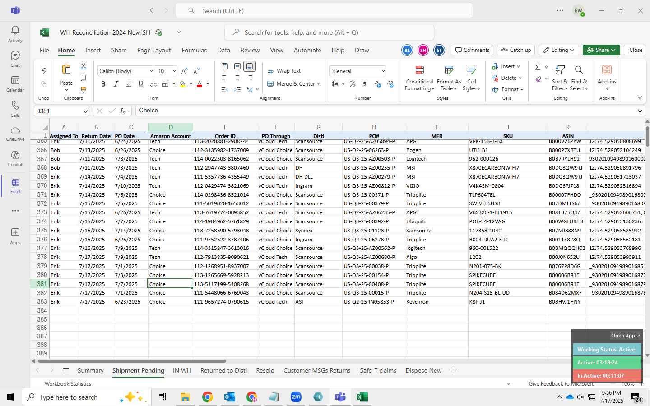Switch to the Returned to Disti sheet

tap(223, 370)
